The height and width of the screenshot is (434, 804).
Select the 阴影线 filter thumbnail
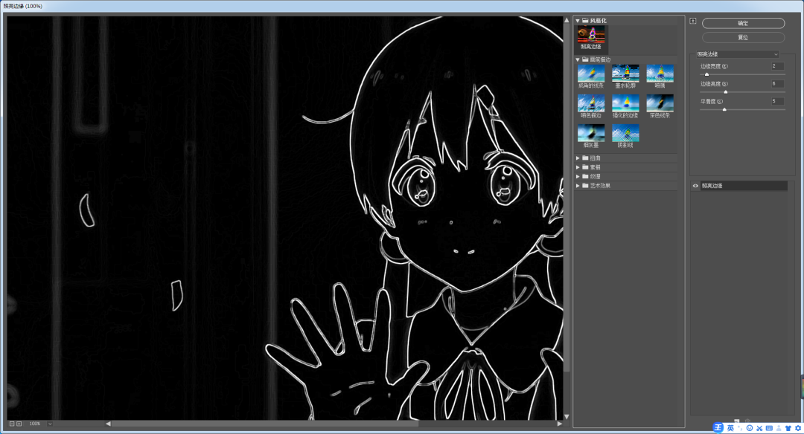[625, 133]
